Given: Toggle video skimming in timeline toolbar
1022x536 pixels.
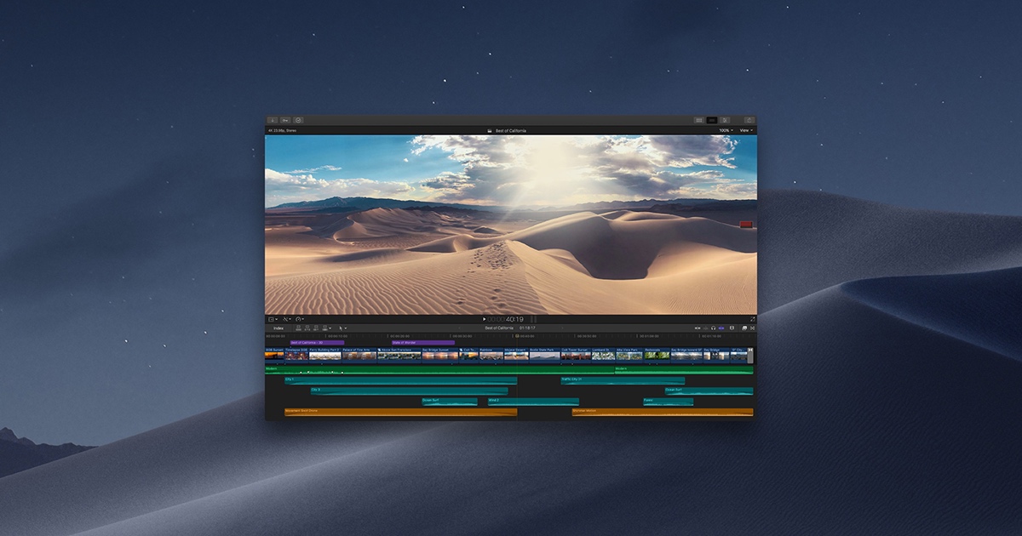Looking at the screenshot, I should (x=698, y=328).
